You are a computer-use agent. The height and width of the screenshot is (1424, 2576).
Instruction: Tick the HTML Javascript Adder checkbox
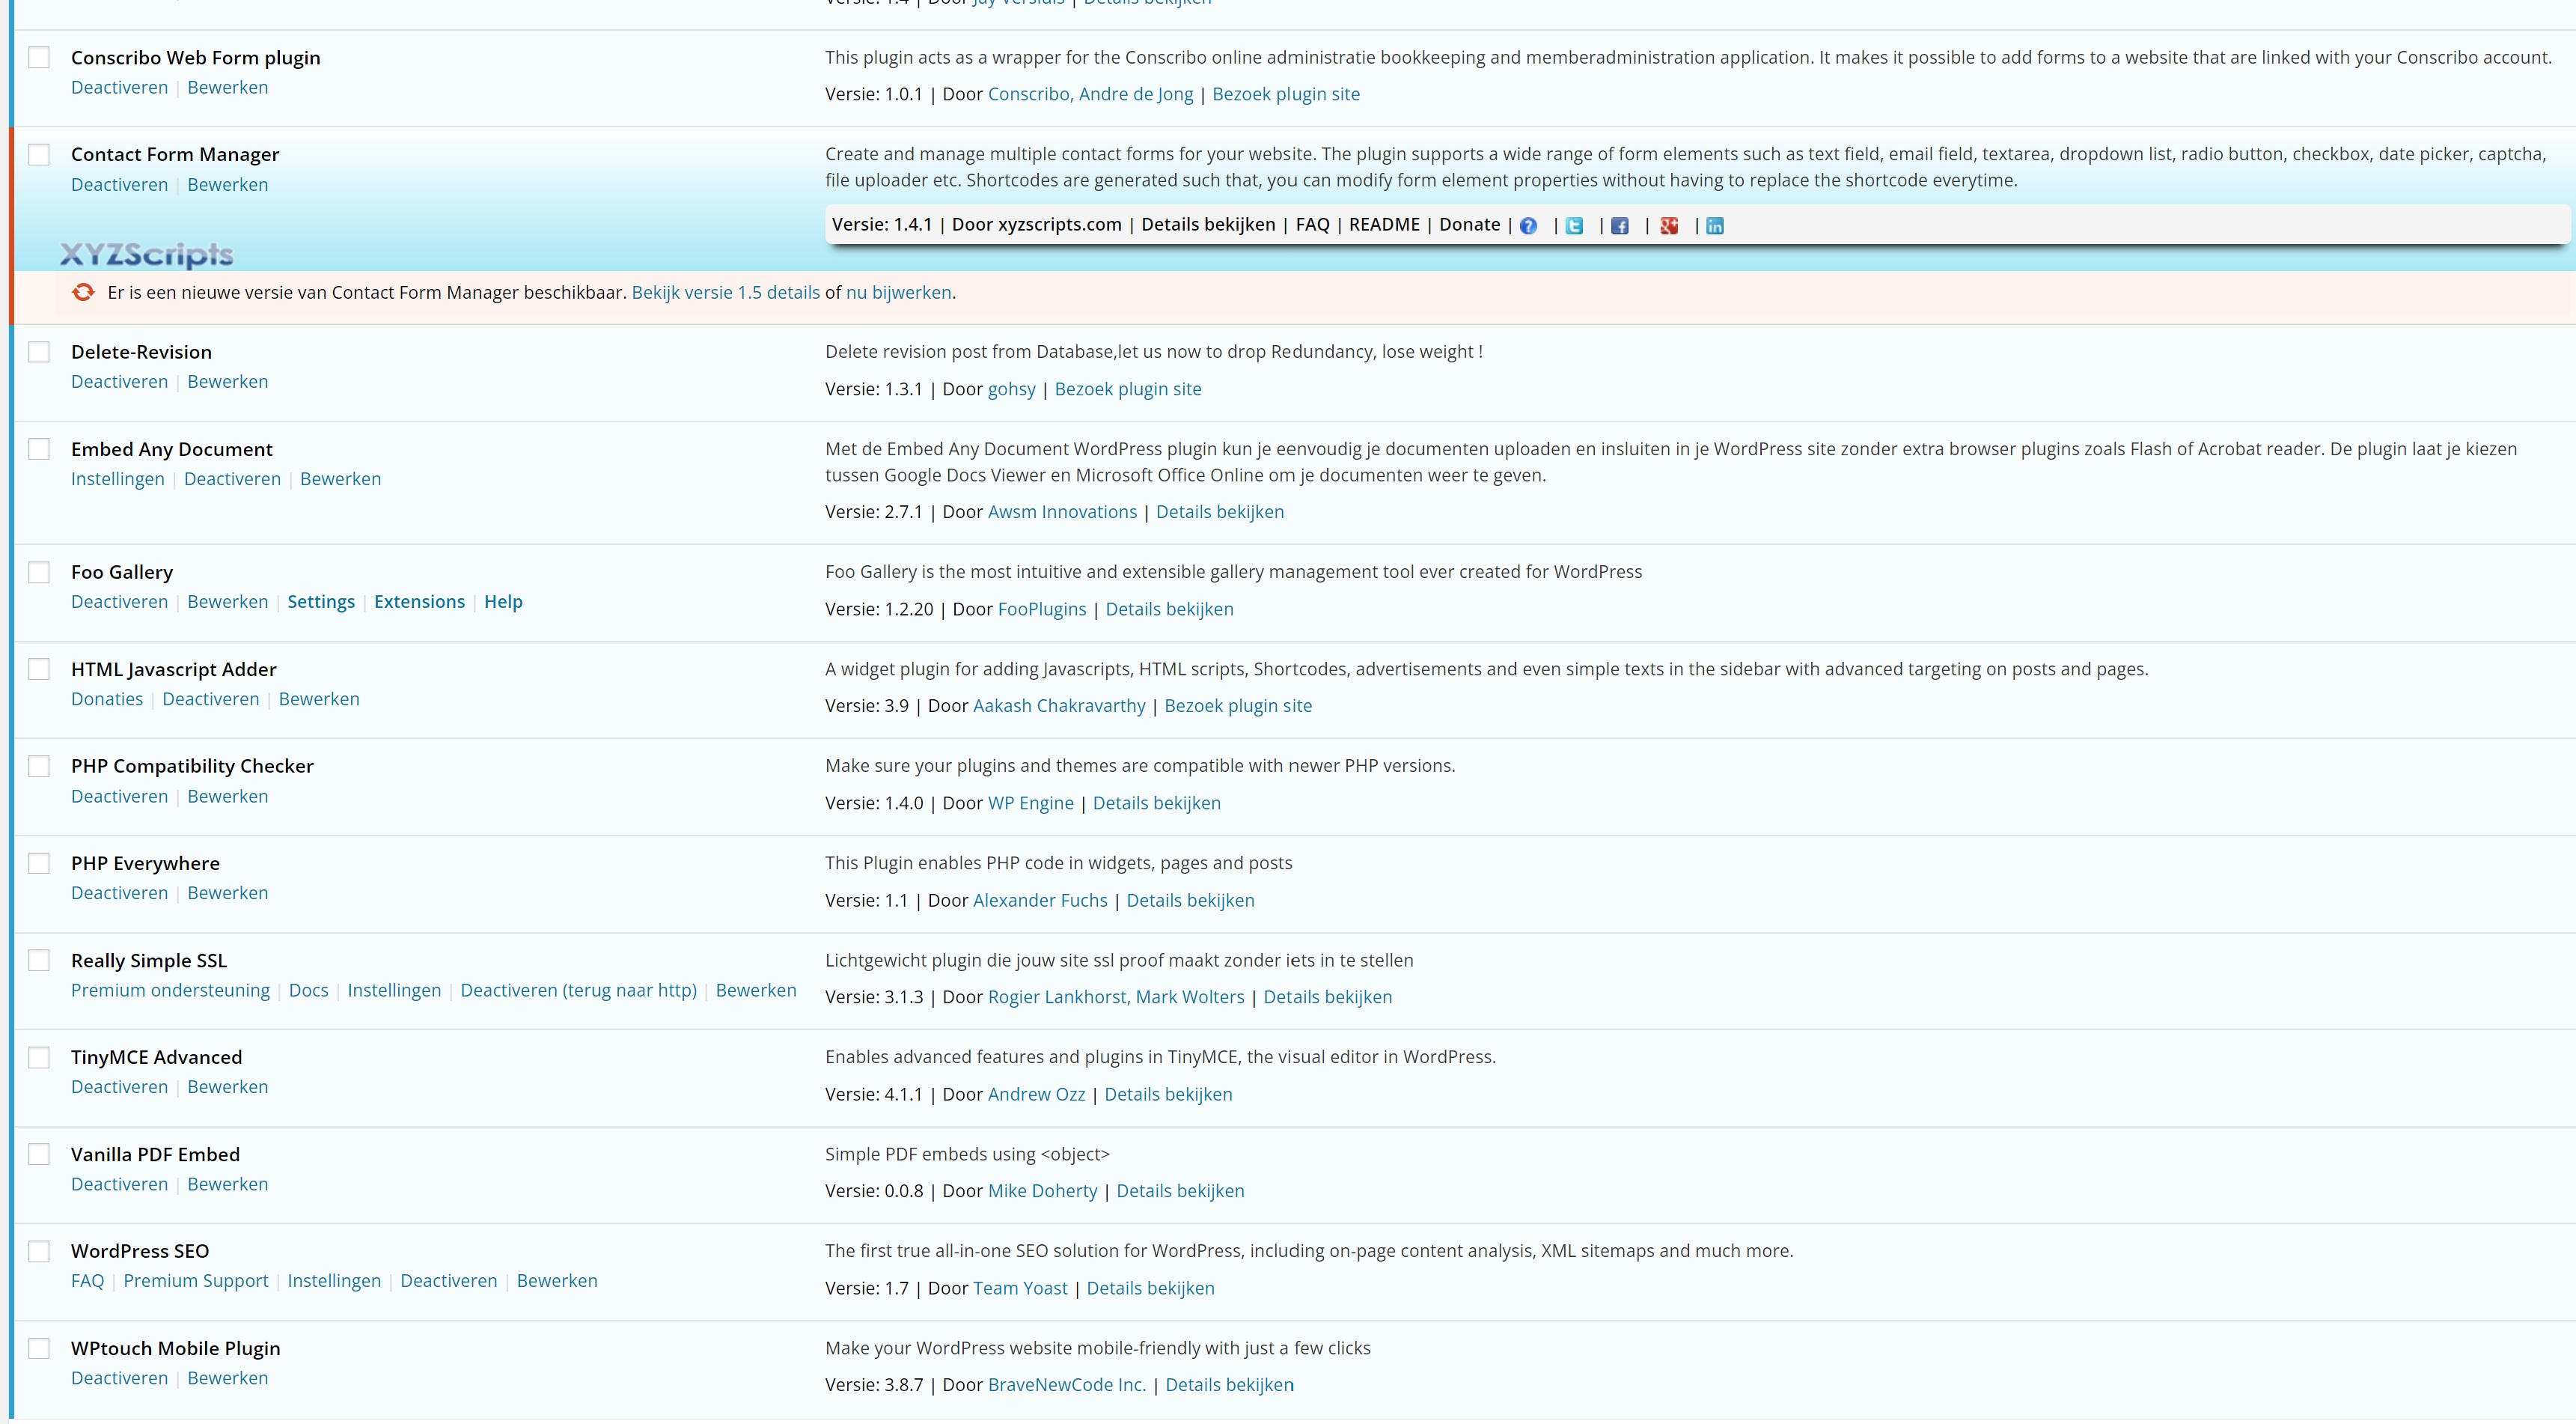pos(39,669)
